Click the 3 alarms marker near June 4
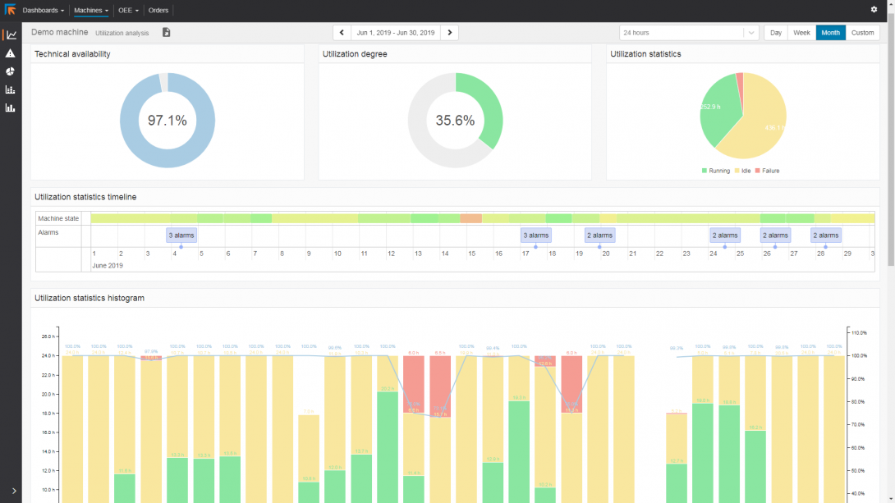 (181, 235)
